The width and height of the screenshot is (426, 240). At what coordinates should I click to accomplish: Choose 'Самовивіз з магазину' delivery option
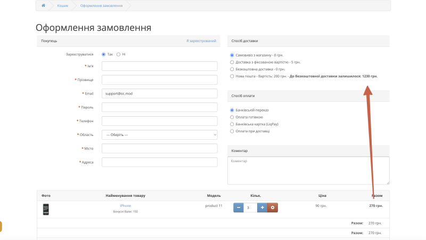[232, 55]
